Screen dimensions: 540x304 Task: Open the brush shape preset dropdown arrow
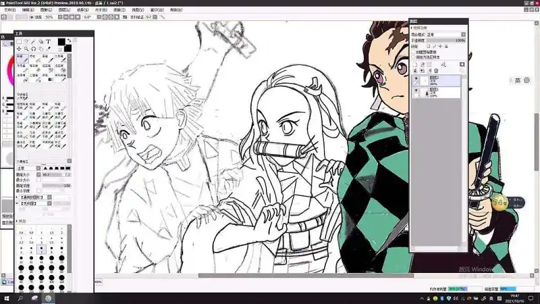(x=49, y=197)
